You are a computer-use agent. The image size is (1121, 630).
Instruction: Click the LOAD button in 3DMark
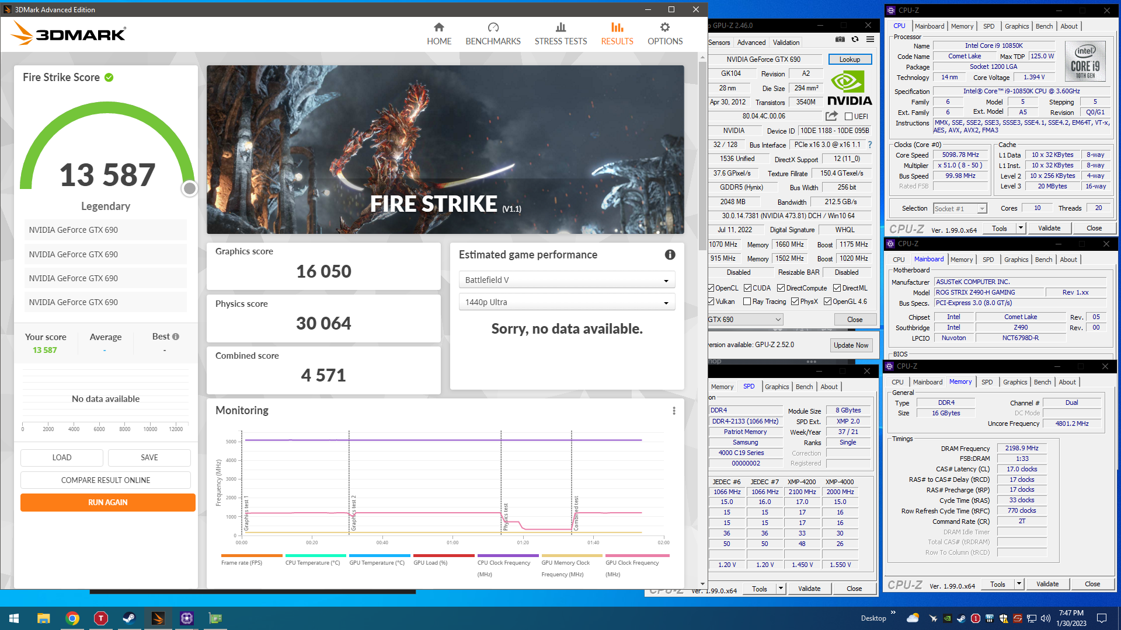pyautogui.click(x=62, y=457)
